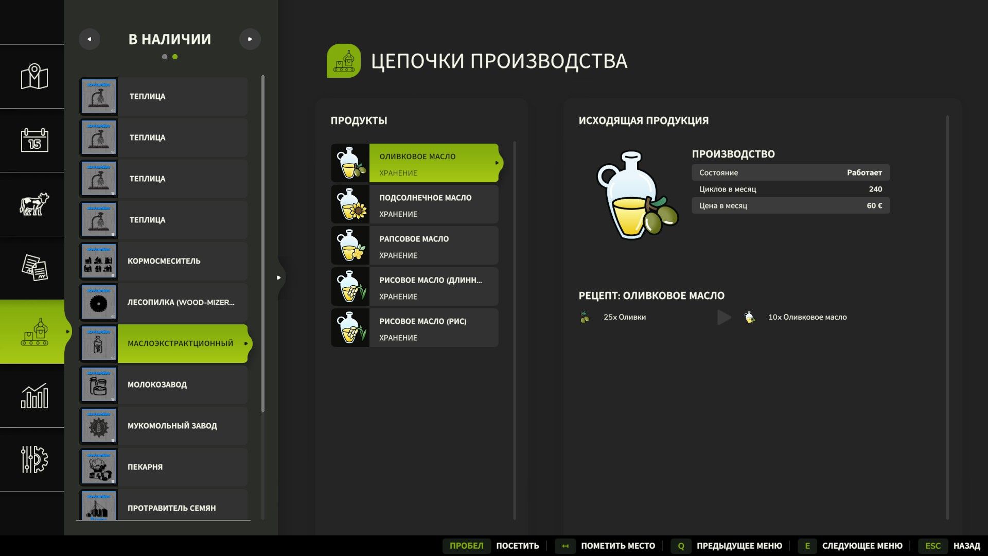
Task: Click rapeseed oil bottle icon
Action: pyautogui.click(x=350, y=245)
